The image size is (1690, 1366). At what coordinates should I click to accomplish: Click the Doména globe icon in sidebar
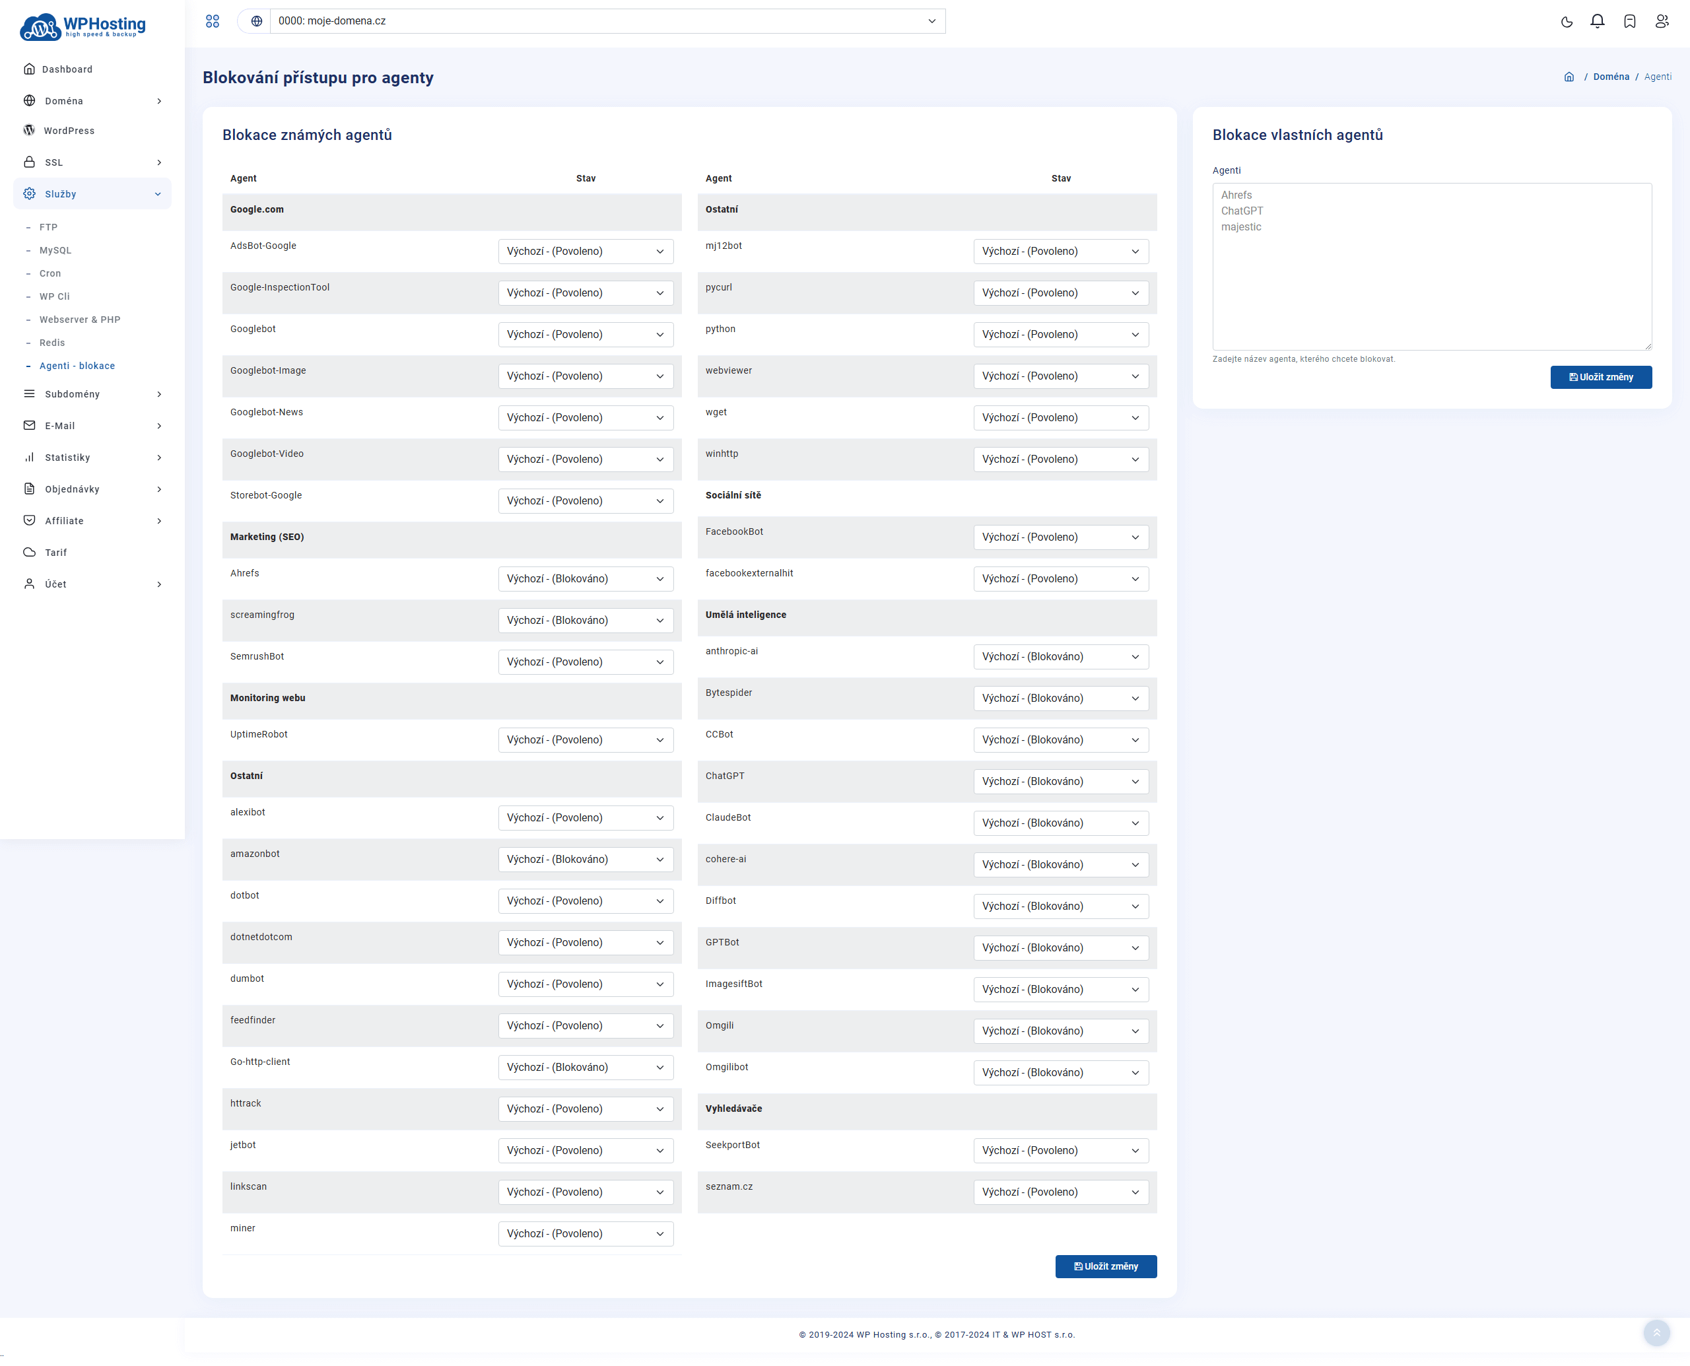tap(29, 100)
